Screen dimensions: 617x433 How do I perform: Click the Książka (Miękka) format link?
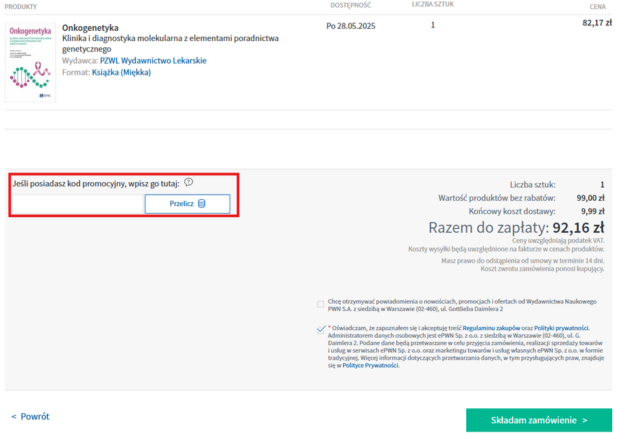tap(121, 73)
